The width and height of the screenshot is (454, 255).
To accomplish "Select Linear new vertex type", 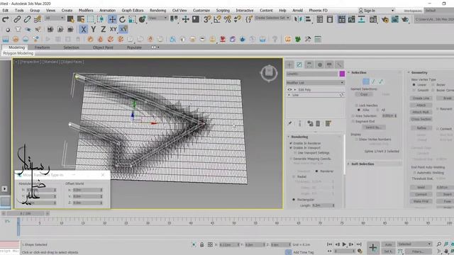I will tap(414, 85).
